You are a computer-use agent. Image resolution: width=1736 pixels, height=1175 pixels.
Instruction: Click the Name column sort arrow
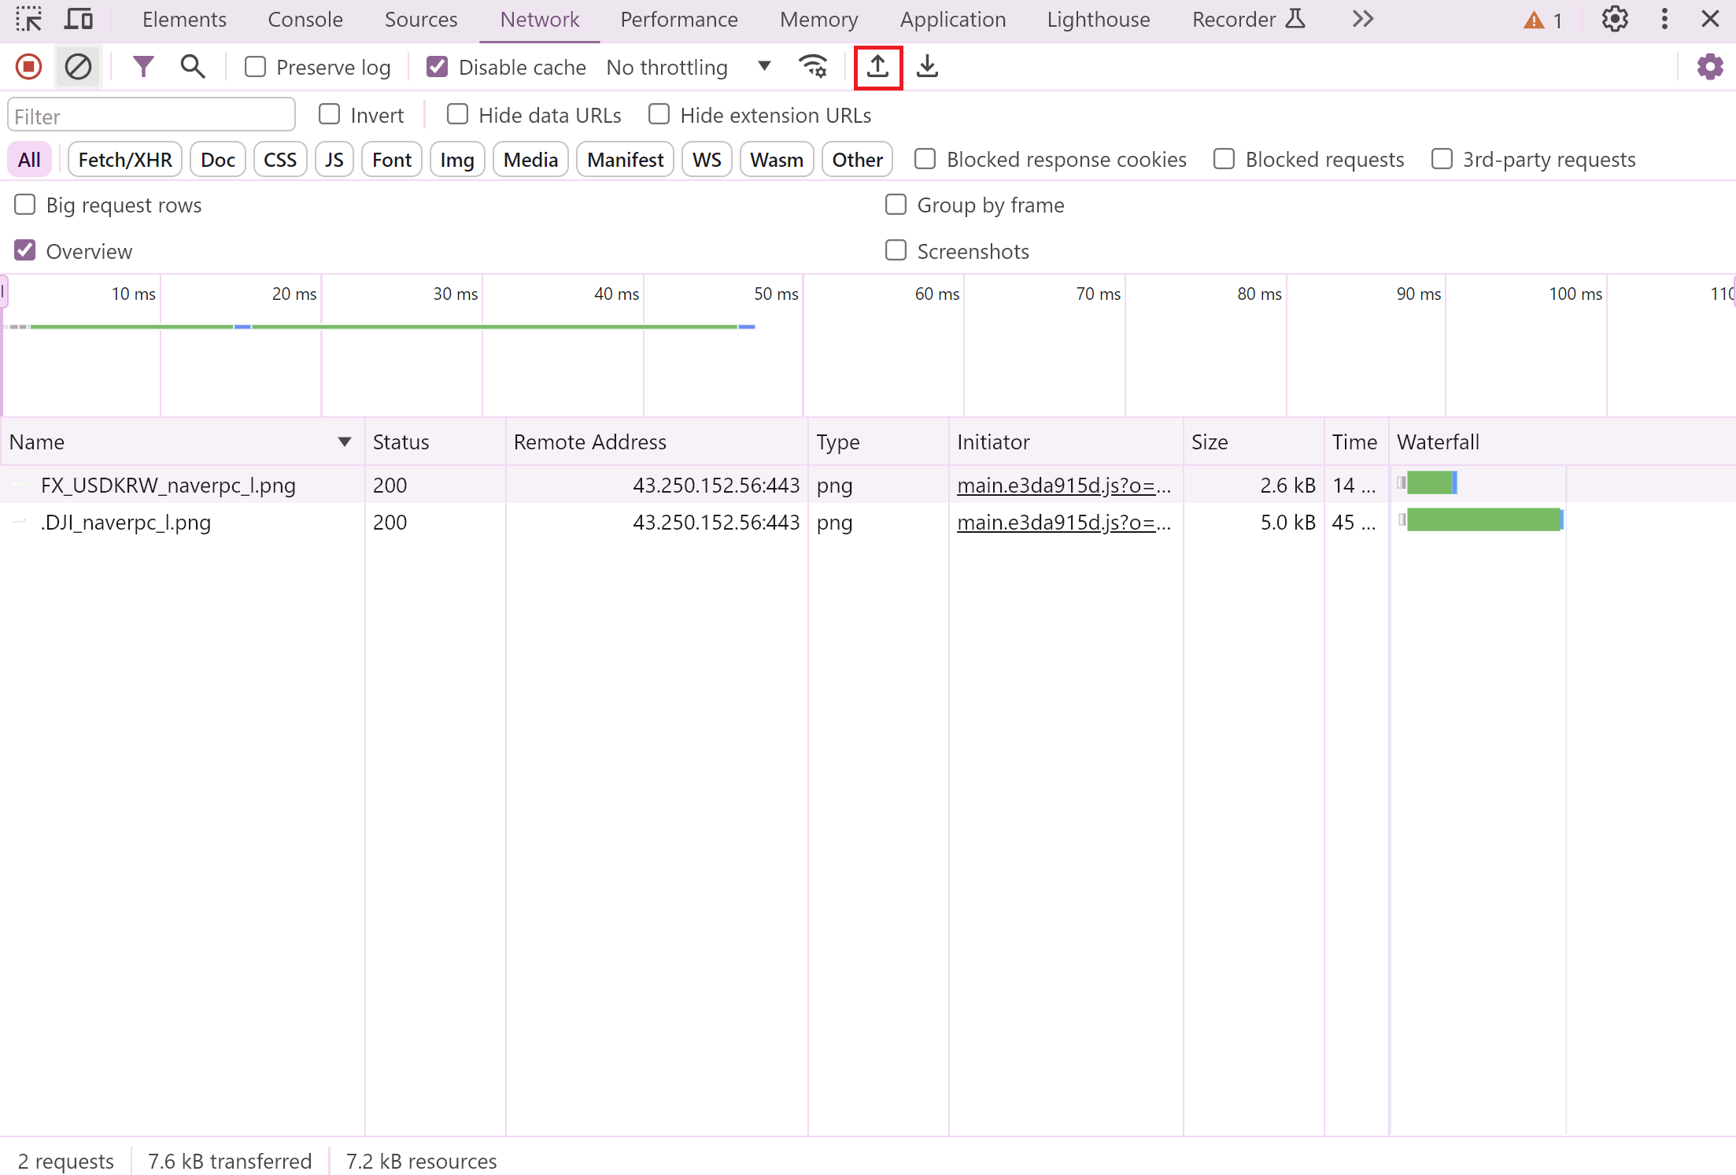tap(344, 442)
